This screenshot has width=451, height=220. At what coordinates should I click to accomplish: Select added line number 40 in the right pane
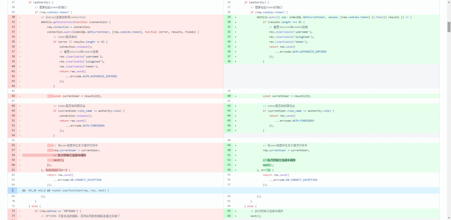[x=229, y=96]
